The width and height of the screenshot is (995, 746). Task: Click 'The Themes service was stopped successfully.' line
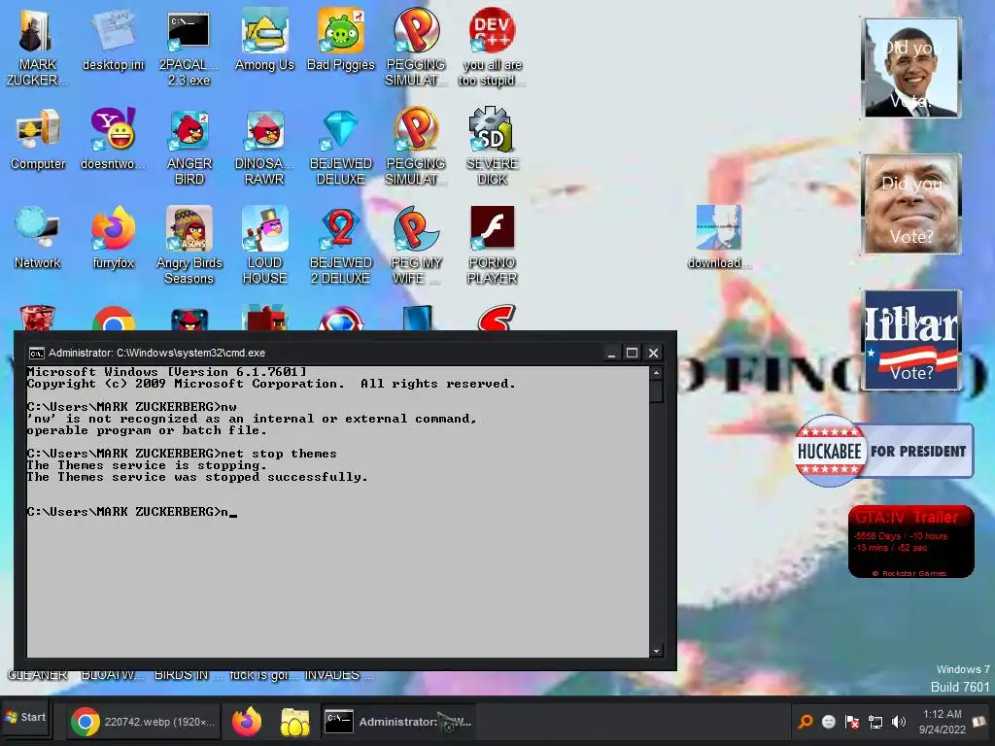[x=196, y=476]
